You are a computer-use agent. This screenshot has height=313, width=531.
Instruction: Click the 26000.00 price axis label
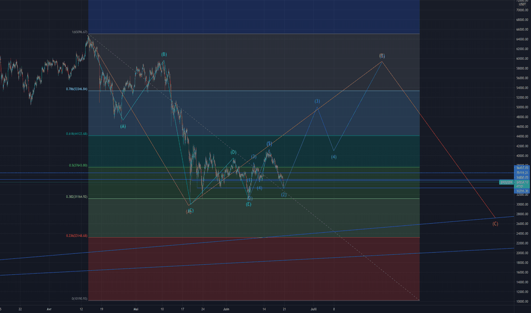click(522, 224)
